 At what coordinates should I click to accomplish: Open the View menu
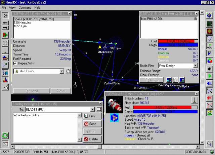pos(12,7)
